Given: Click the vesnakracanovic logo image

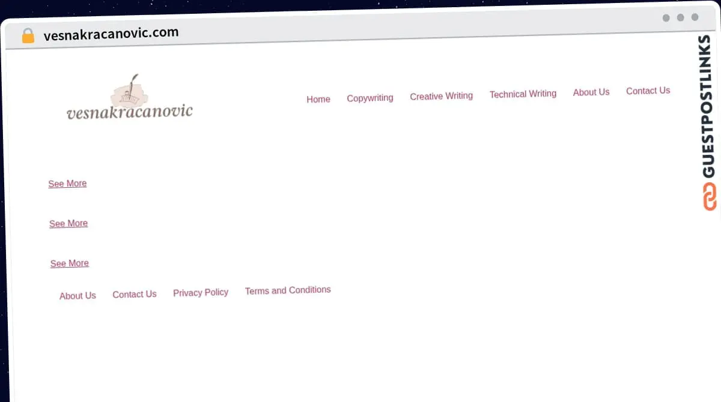Looking at the screenshot, I should tap(129, 98).
